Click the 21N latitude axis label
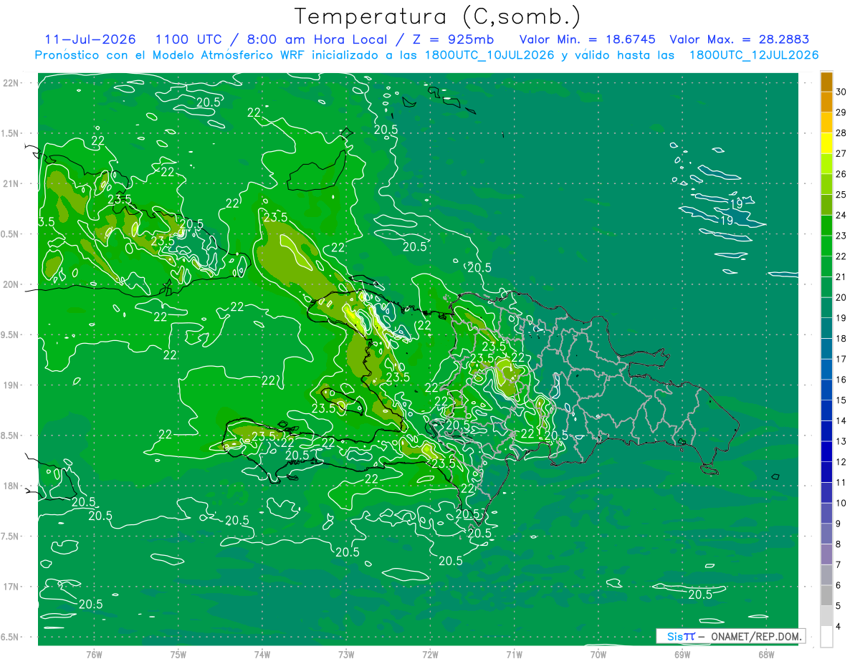860x664 pixels. pos(10,183)
